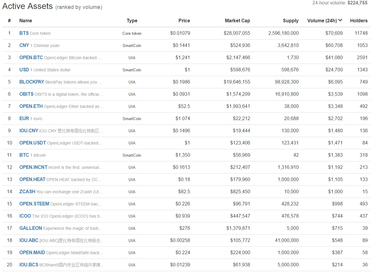This screenshot has height=272, width=374.
Task: Open the OPEN.INCNT asset link
Action: click(33, 167)
